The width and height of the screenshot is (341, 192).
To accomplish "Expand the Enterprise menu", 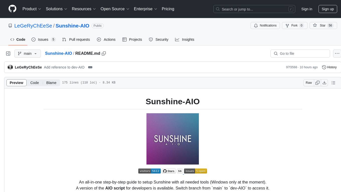I will 145,9.
